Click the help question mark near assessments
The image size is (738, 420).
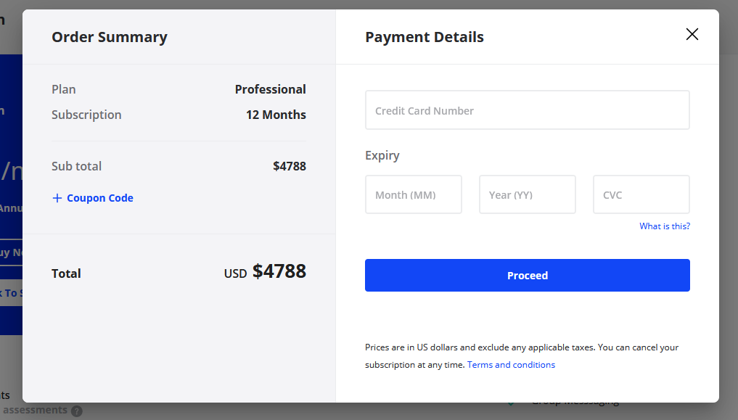click(x=77, y=411)
